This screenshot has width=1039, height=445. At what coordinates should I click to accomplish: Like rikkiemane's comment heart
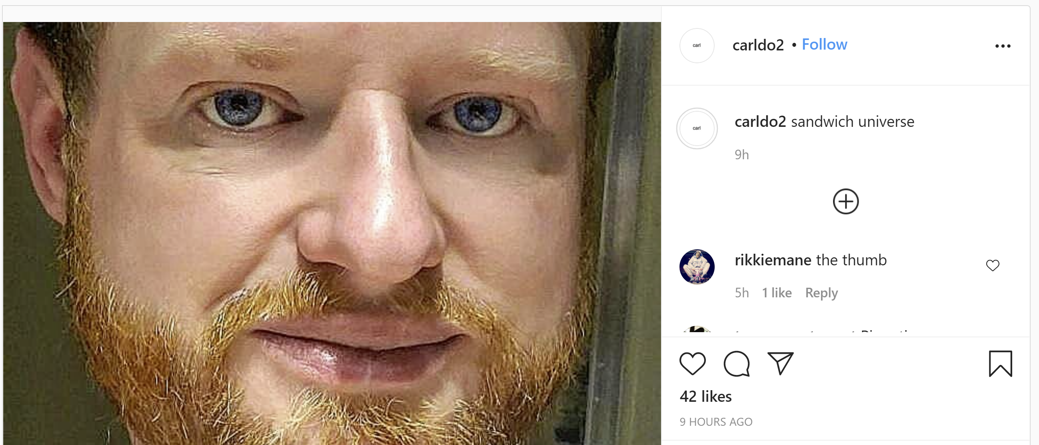(993, 265)
